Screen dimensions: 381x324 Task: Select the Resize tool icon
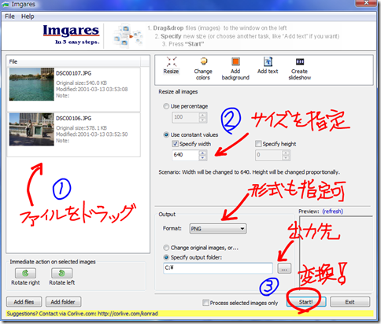coord(171,62)
